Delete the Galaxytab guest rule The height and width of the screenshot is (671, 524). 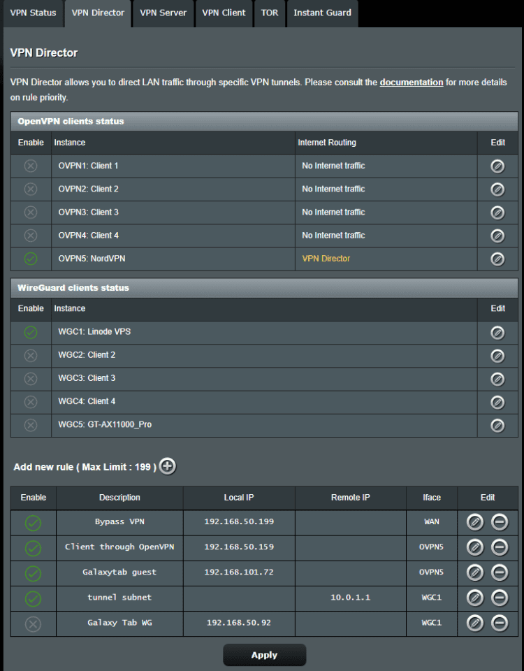click(500, 572)
